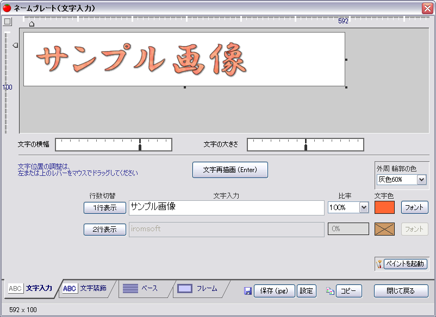Click 閉じて戻る button

click(401, 291)
